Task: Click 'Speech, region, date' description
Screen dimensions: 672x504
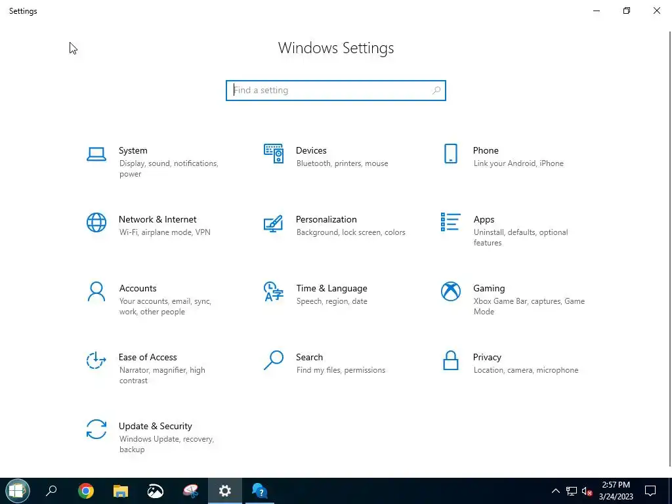Action: (x=331, y=301)
